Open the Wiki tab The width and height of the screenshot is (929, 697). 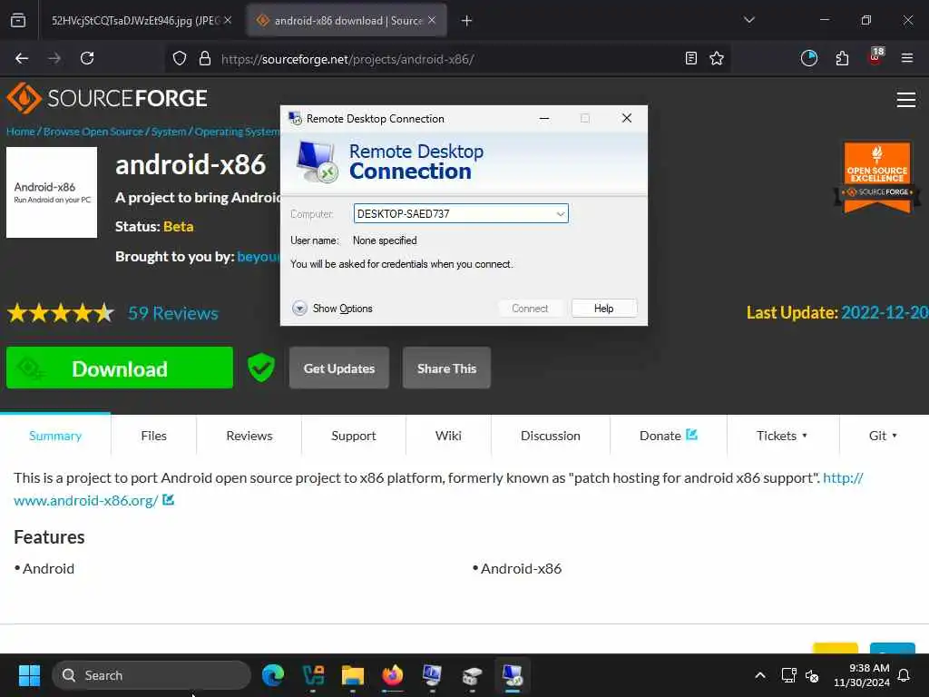coord(448,436)
